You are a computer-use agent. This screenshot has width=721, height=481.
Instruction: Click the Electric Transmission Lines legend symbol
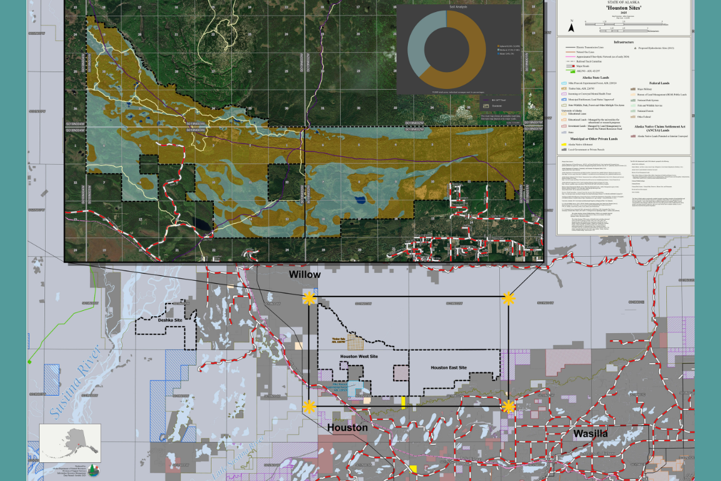click(x=571, y=47)
